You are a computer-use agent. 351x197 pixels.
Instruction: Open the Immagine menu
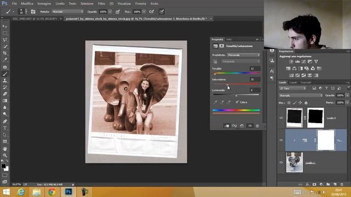pos(44,4)
